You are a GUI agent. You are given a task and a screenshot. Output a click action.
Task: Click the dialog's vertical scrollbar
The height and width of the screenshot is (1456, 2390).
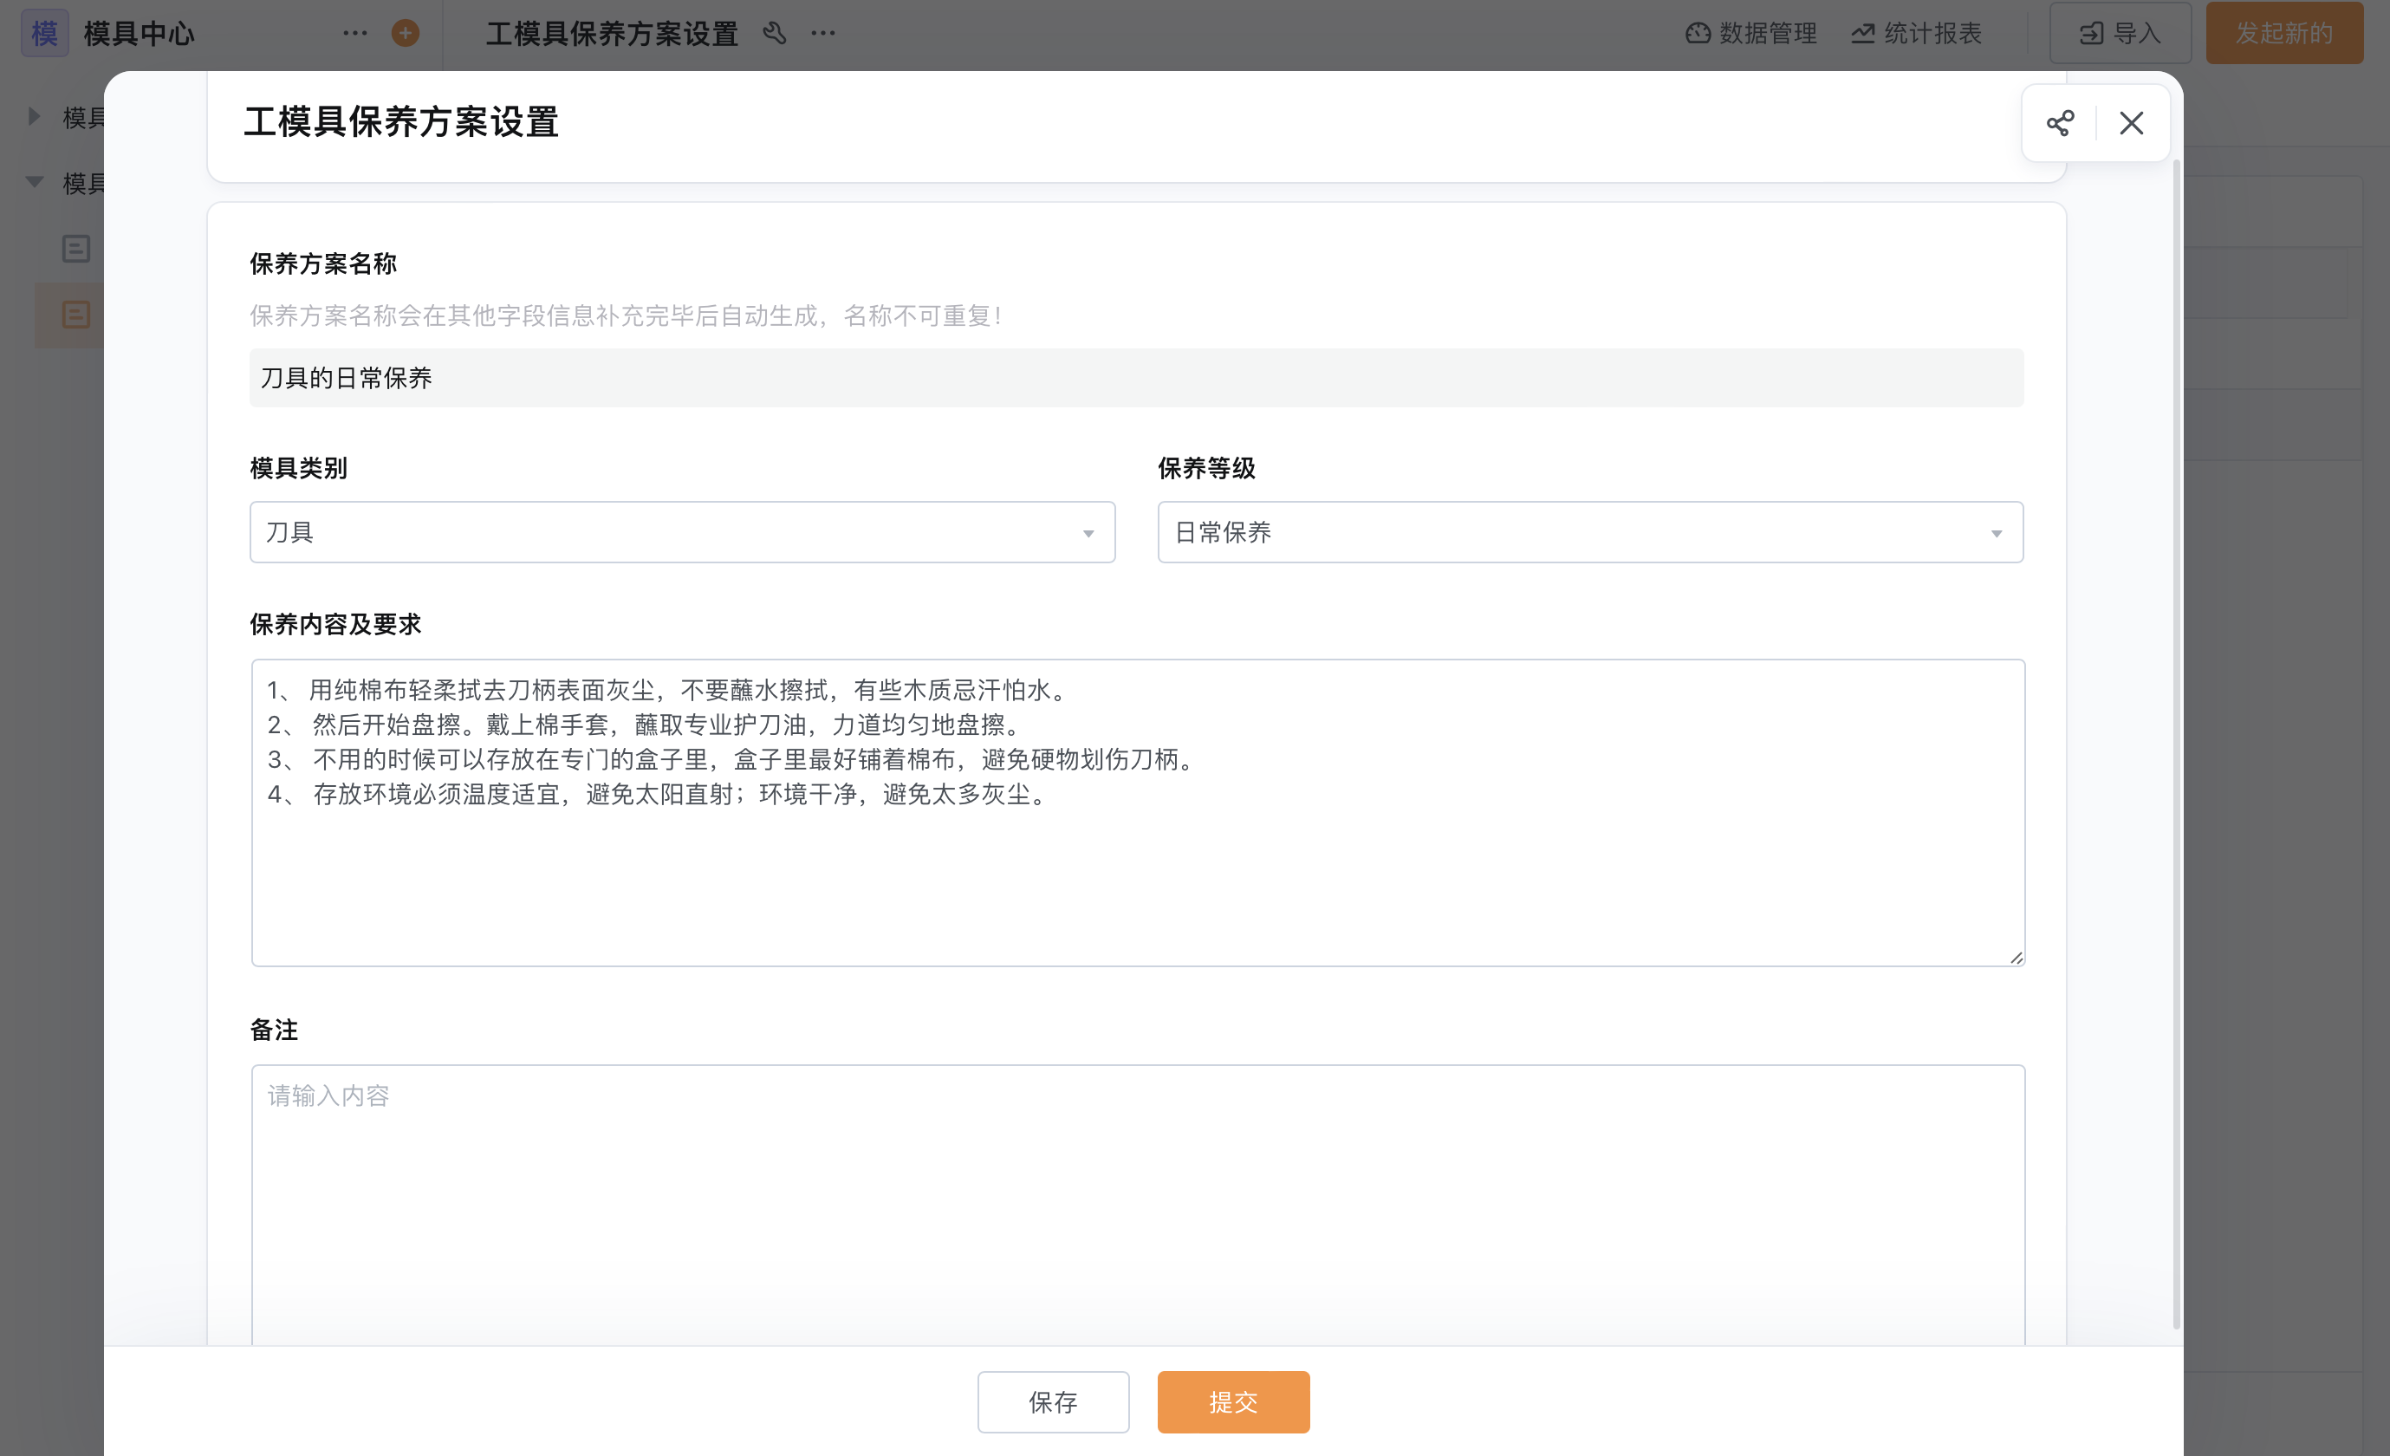(x=2176, y=744)
